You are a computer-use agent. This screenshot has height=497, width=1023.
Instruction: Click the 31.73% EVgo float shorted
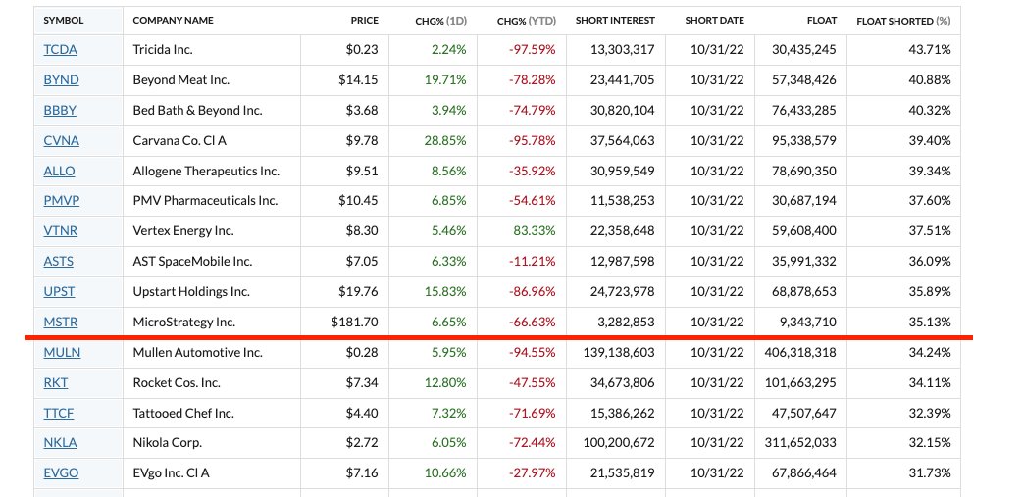[x=930, y=473]
